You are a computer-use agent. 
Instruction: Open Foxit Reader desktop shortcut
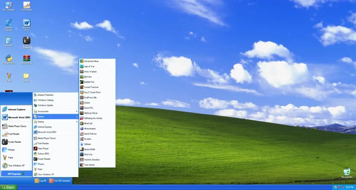pos(26,6)
